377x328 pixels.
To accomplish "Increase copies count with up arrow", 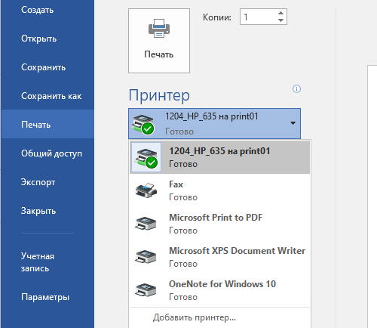I will [x=281, y=13].
